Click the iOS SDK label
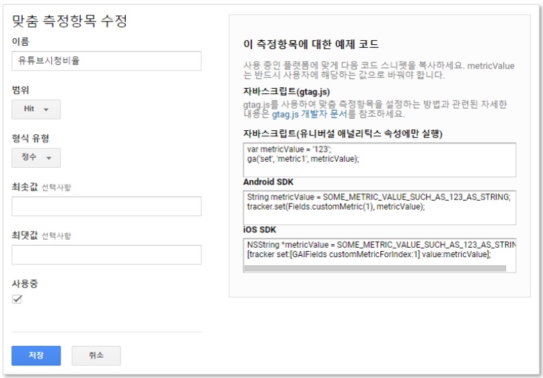This screenshot has width=543, height=378. (260, 230)
